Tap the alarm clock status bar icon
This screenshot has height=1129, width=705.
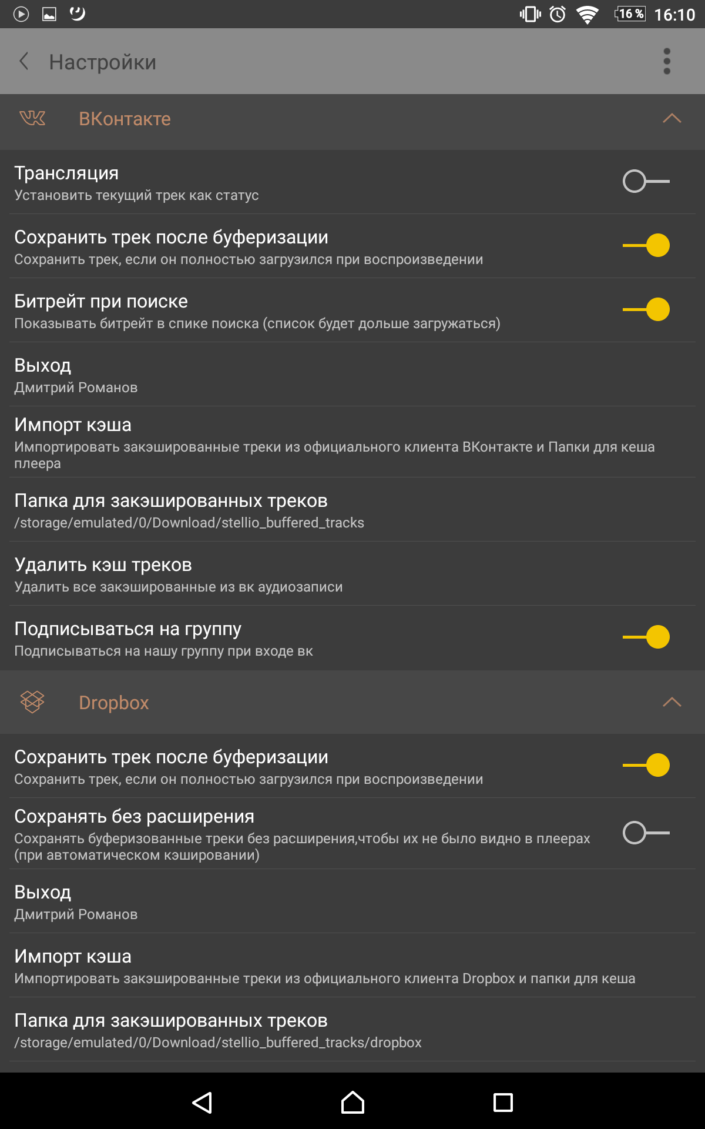(x=558, y=14)
